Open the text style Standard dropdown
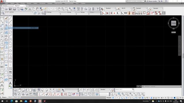184x103 pixels. tap(110, 8)
